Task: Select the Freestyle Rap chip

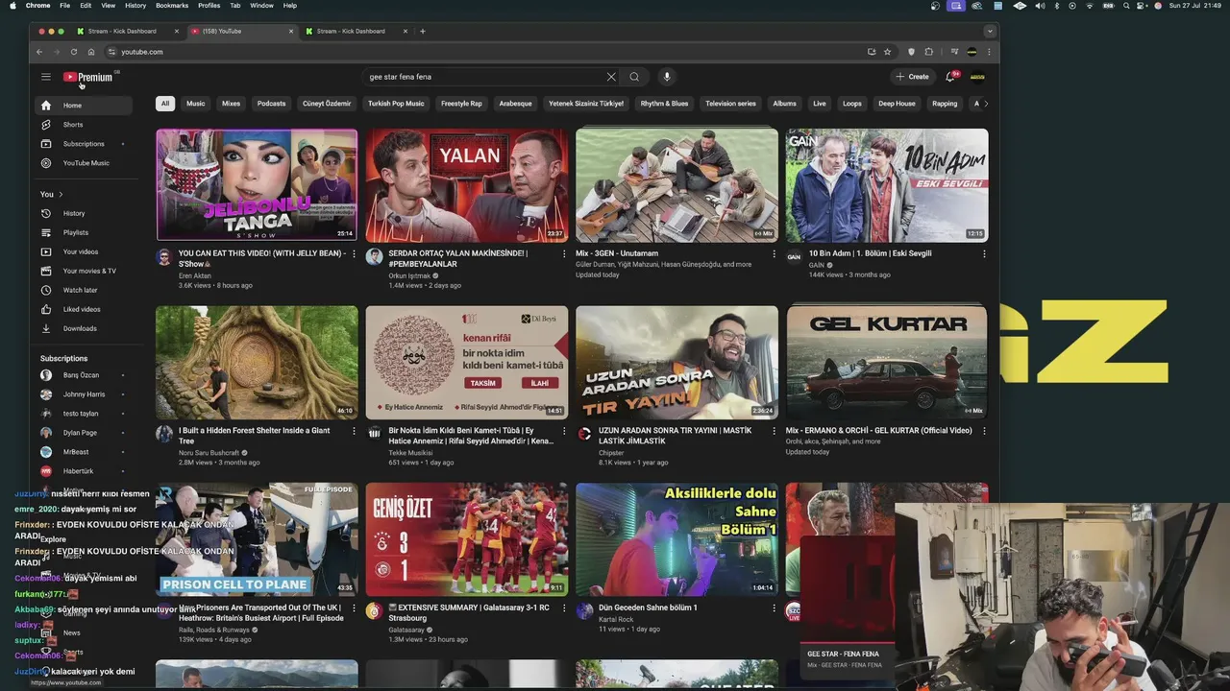Action: (461, 104)
